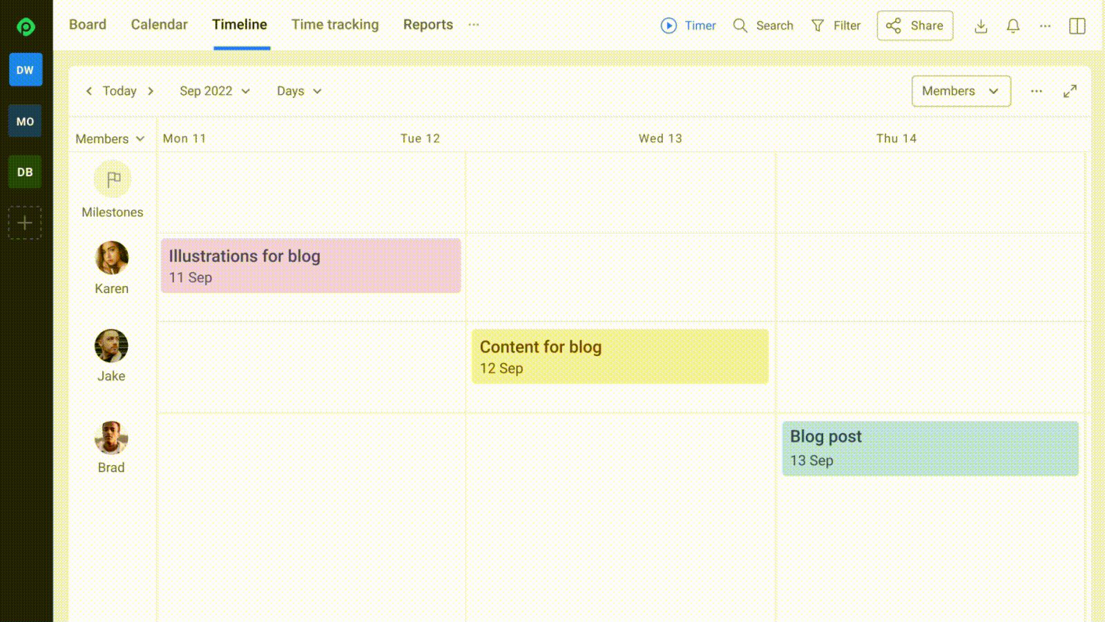Open the Members grouping dropdown button
Screen dimensions: 1105x622
click(x=961, y=91)
